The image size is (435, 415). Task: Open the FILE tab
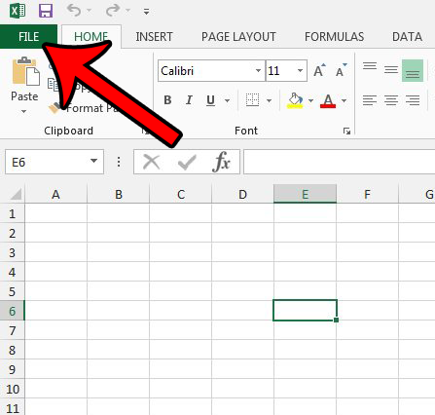coord(28,37)
